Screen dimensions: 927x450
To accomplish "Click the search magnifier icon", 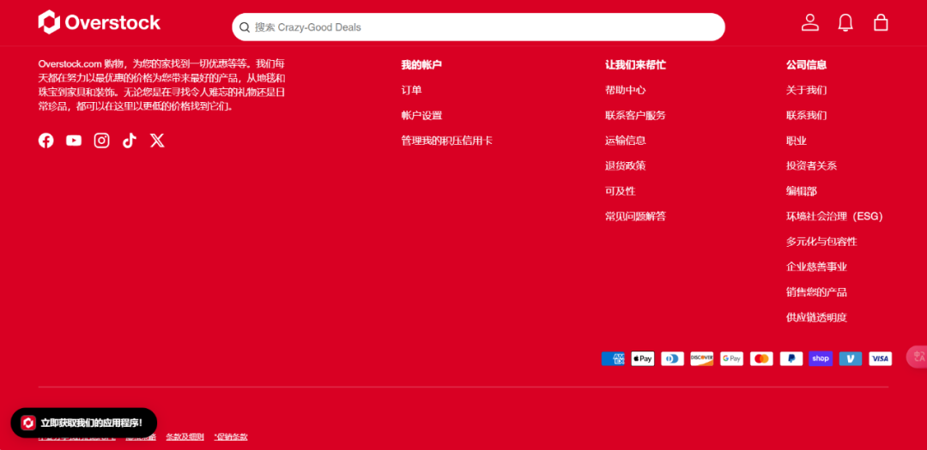I will coord(245,27).
